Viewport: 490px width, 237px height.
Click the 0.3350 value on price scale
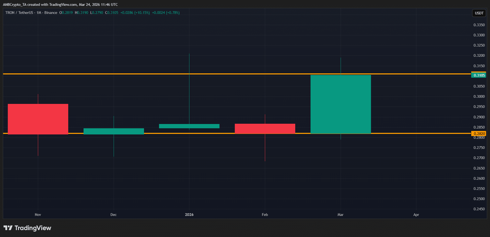point(479,25)
